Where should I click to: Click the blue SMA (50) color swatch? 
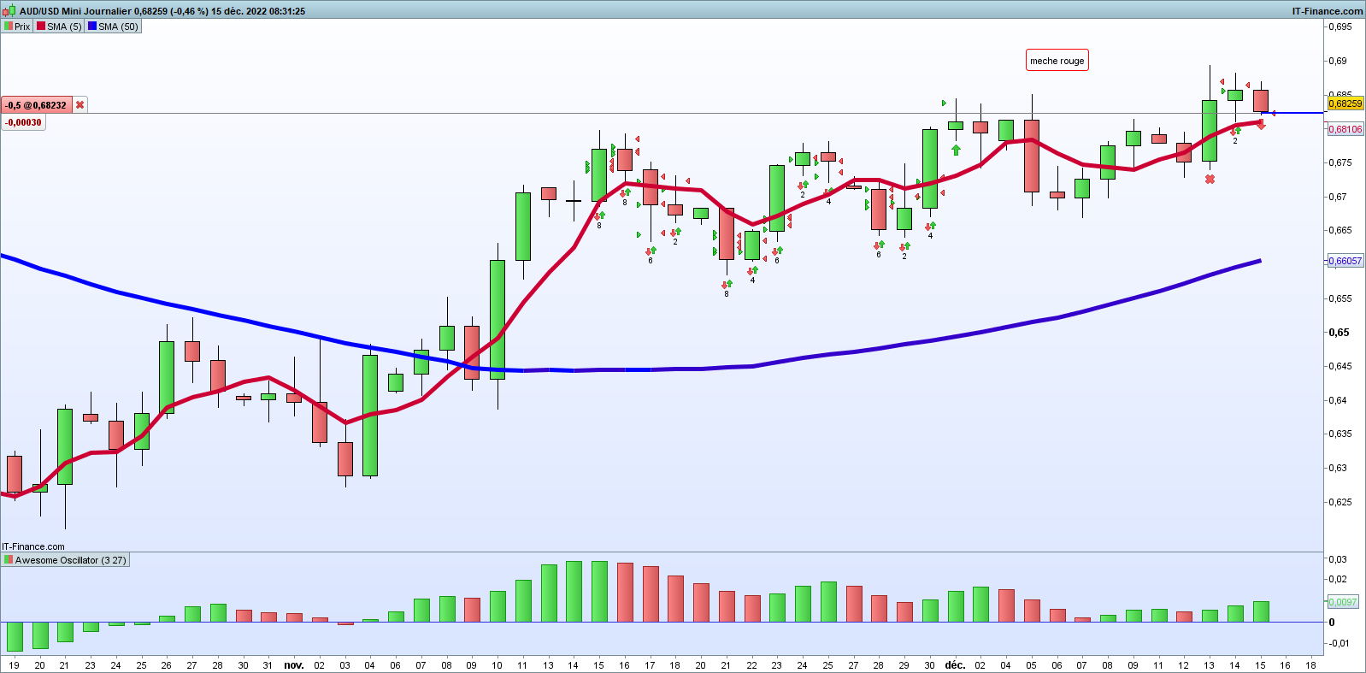[x=92, y=27]
